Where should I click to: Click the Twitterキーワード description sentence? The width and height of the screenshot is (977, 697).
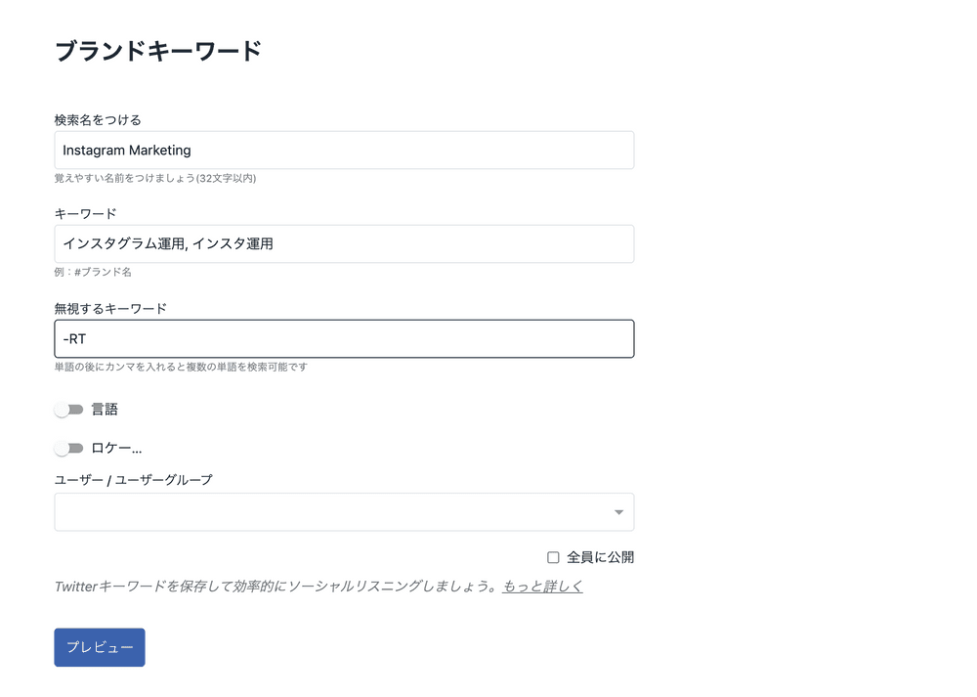coord(276,587)
